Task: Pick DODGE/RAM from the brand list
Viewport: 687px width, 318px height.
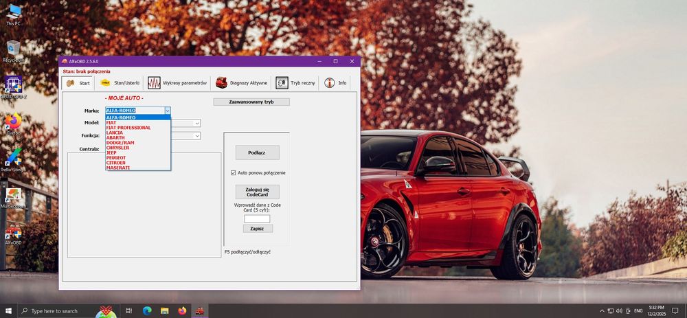Action: click(x=138, y=143)
